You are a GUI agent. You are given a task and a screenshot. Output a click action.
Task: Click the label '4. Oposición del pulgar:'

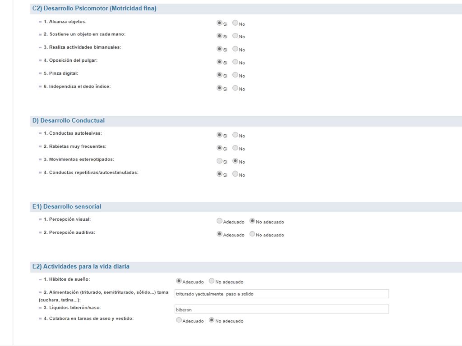tap(71, 60)
